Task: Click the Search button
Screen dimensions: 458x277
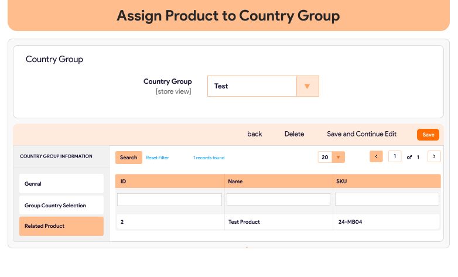Action: (128, 158)
